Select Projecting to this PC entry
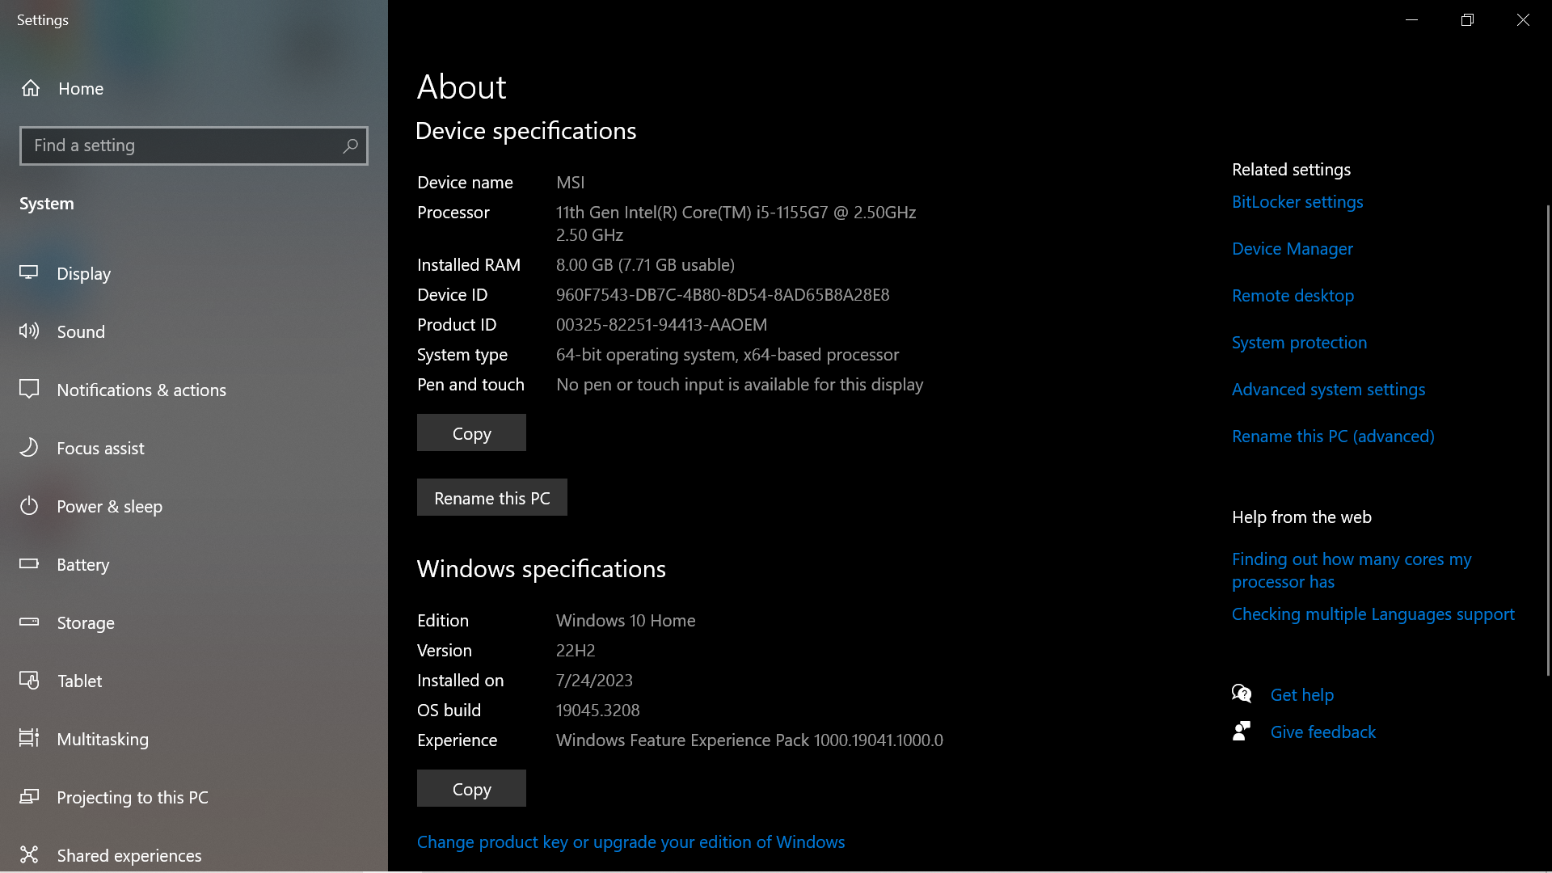Screen dimensions: 1552x873 pos(132,797)
